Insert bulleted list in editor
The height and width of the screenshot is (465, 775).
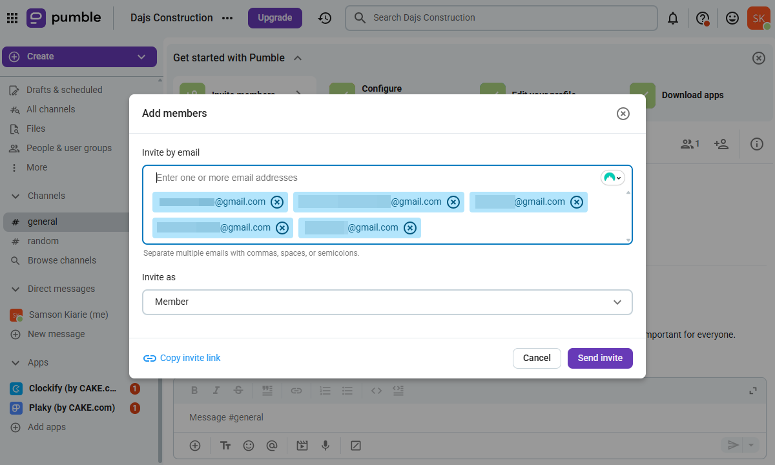point(347,391)
